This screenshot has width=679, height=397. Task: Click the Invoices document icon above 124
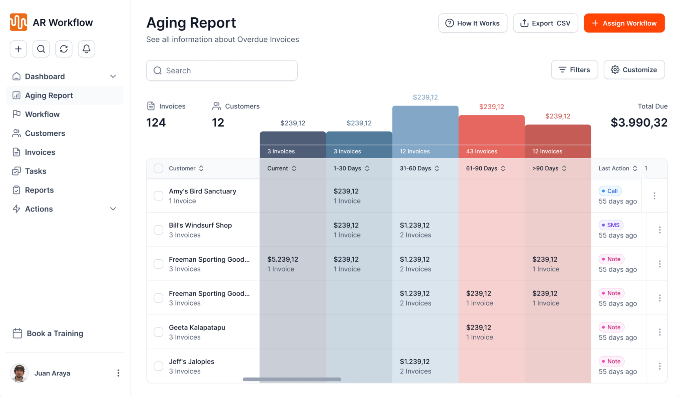pyautogui.click(x=151, y=106)
